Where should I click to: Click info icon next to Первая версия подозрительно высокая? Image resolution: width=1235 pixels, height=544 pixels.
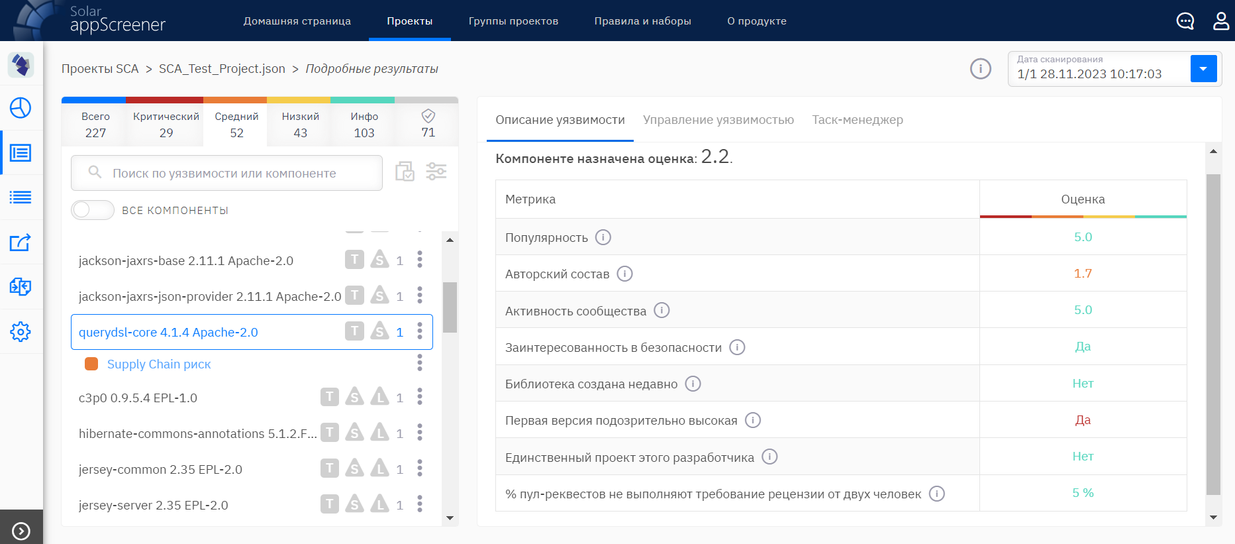pyautogui.click(x=753, y=420)
